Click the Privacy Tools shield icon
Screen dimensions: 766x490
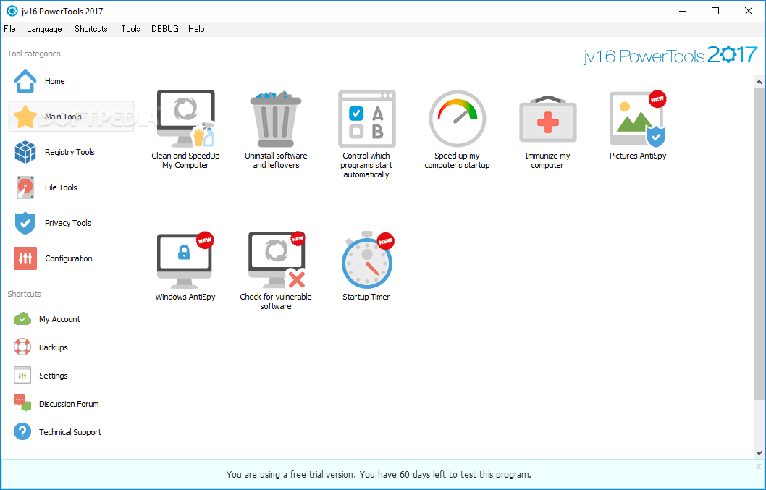click(x=25, y=223)
